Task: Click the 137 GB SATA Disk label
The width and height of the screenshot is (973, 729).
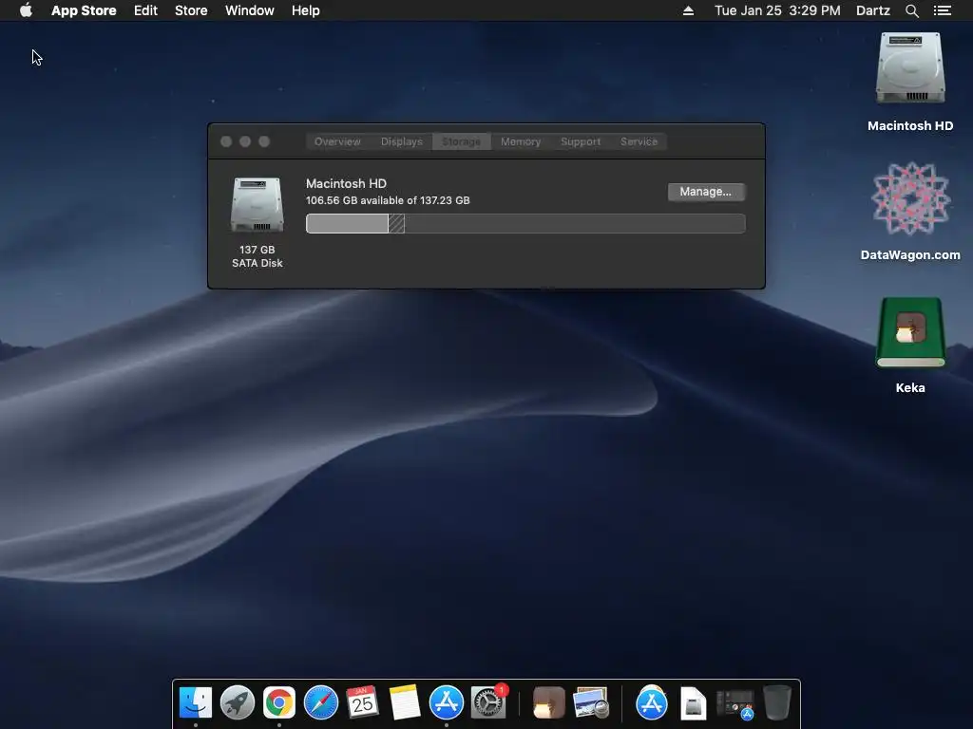Action: coord(257,256)
